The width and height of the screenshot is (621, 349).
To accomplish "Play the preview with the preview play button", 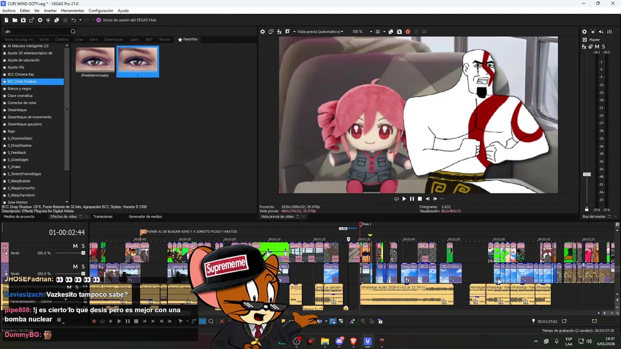I will 404,199.
